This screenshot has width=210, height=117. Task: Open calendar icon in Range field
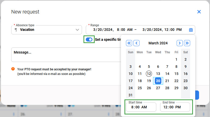(191, 30)
